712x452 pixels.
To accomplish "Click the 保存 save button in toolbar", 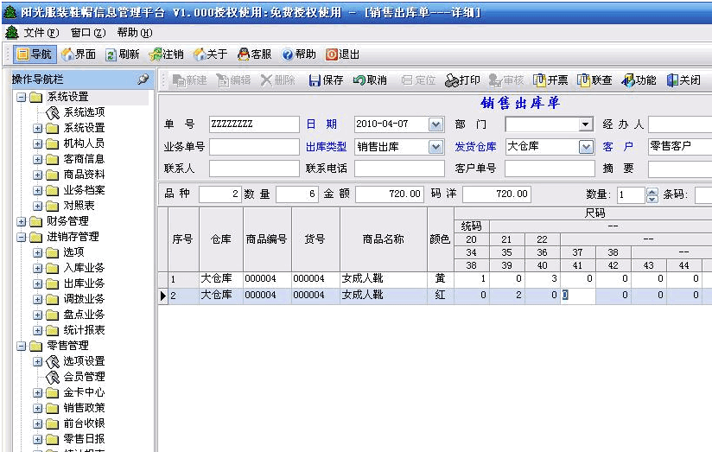I will click(x=326, y=80).
